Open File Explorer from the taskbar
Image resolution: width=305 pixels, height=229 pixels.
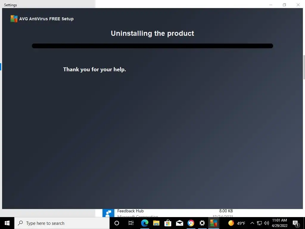tap(156, 223)
